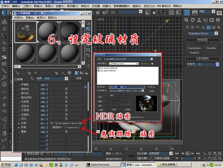Click Reset Map/Material X icon
Screen dimensions: 223x168
point(36,73)
